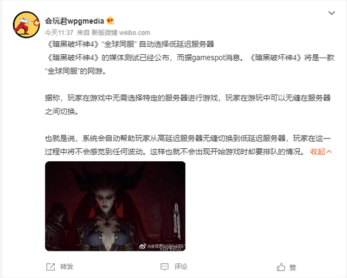Select the 评论 label
The image size is (347, 278).
[x=181, y=267]
